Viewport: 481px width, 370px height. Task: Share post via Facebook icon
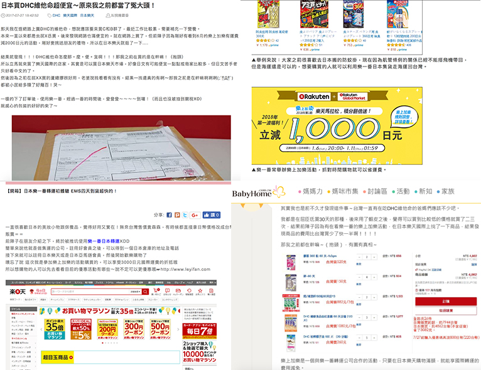(169, 215)
